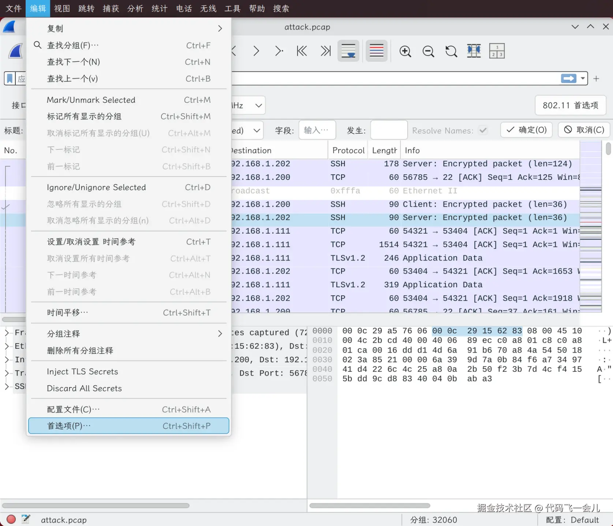
Task: Click 配置: Default in status bar
Action: click(572, 520)
